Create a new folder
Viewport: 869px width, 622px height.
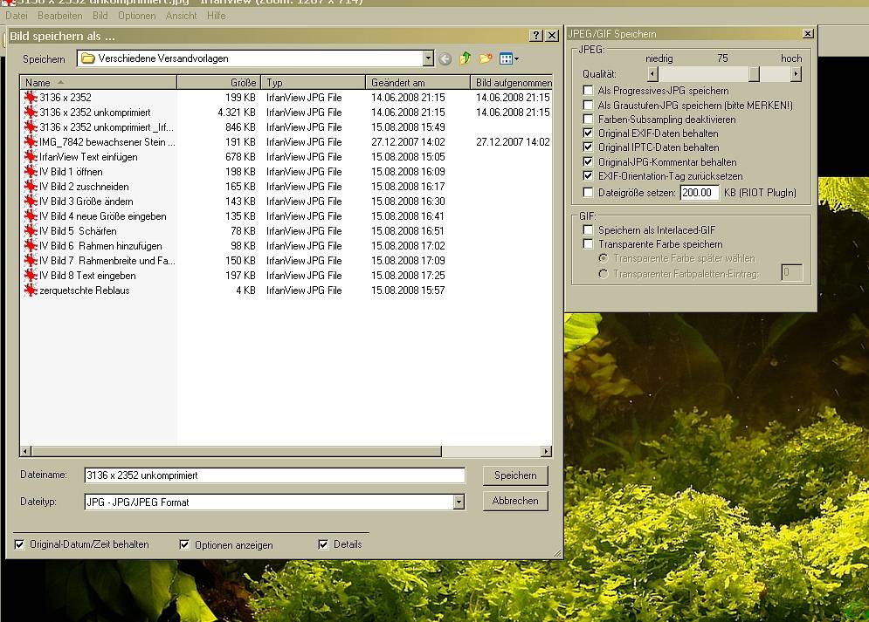[x=486, y=59]
